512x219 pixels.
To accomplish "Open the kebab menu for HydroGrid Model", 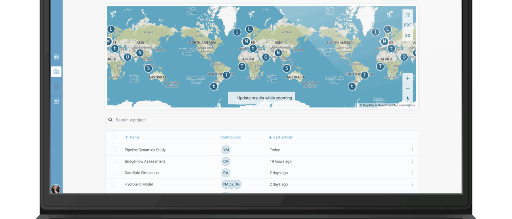I will click(x=413, y=184).
